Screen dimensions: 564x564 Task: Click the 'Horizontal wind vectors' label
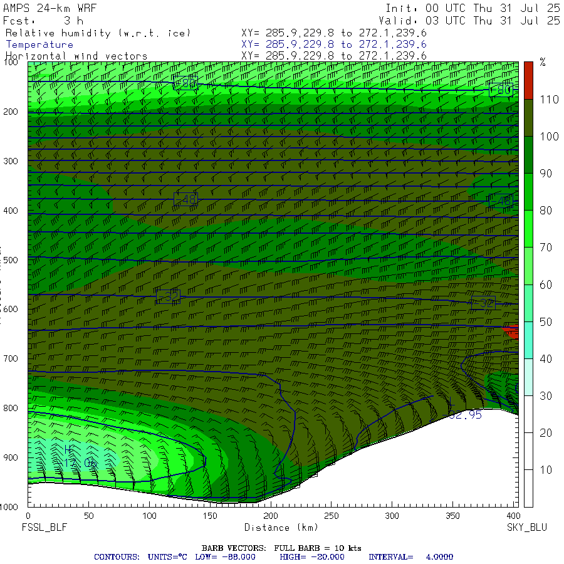(x=76, y=56)
